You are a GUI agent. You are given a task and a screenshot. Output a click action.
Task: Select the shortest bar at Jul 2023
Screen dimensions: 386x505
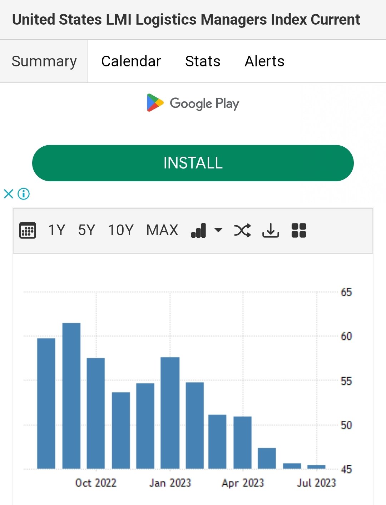pos(316,467)
